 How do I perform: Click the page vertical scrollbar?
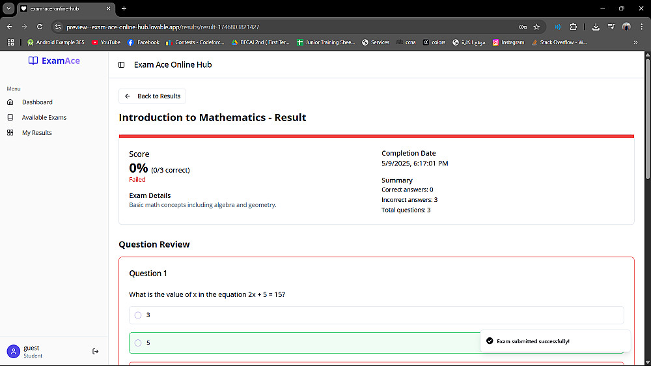(647, 119)
